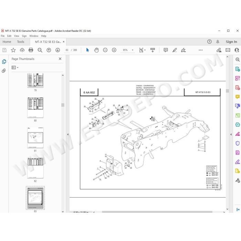Go to the previous page with the up arrow
The height and width of the screenshot is (241, 241).
[49, 50]
